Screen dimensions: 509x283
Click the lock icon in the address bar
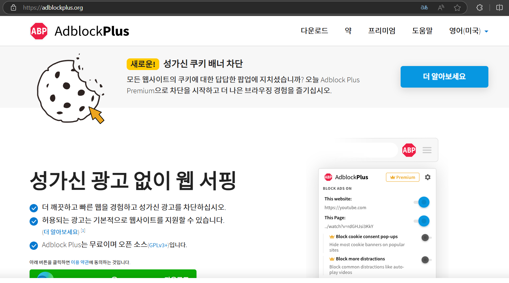[13, 7]
